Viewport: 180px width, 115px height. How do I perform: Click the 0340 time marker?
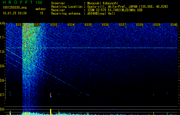[174, 25]
